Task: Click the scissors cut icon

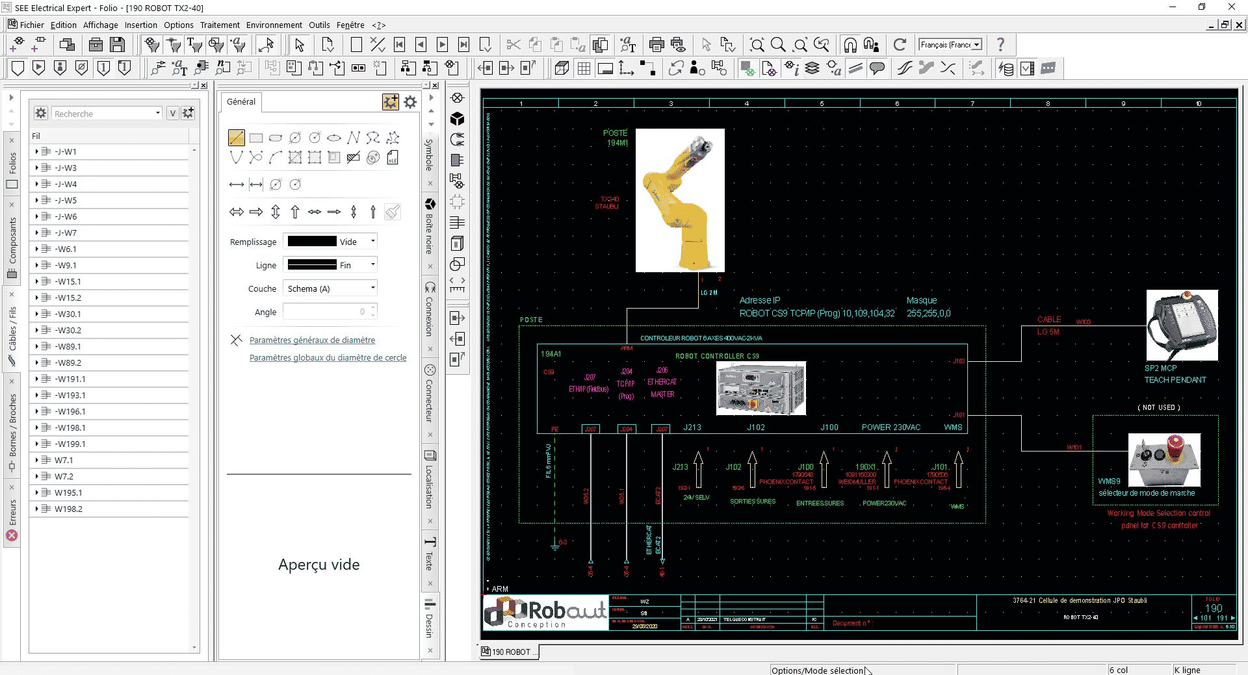Action: point(513,45)
